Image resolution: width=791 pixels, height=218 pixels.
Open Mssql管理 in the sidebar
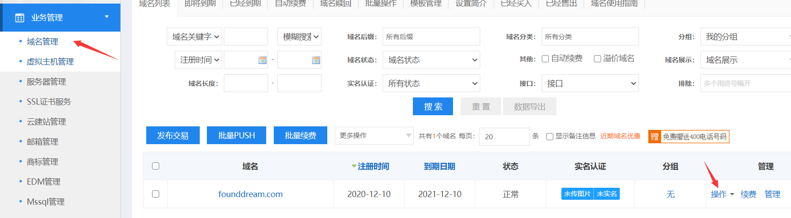click(x=45, y=202)
